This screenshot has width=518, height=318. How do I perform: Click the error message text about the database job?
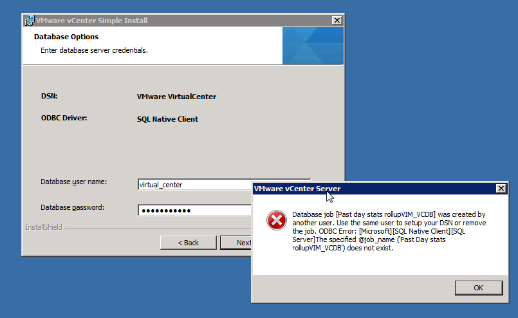click(389, 231)
